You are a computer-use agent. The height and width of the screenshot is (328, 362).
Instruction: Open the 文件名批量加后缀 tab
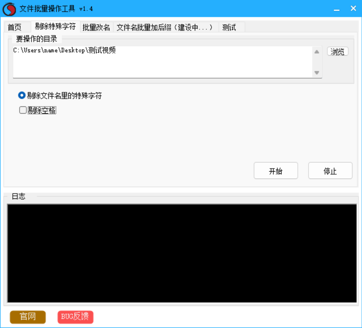(x=165, y=27)
